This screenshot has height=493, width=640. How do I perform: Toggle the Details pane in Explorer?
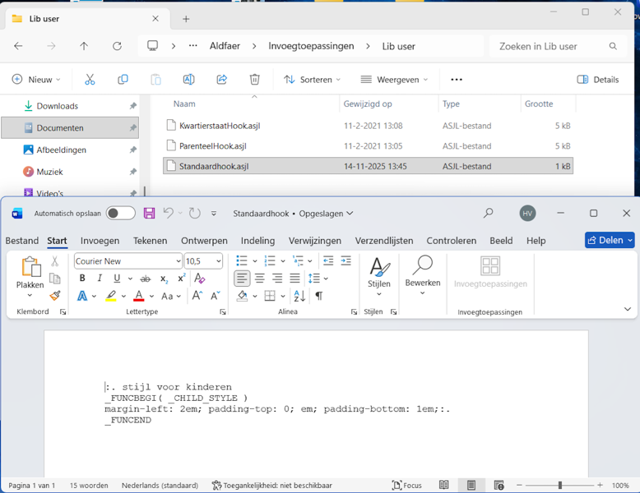[x=598, y=80]
